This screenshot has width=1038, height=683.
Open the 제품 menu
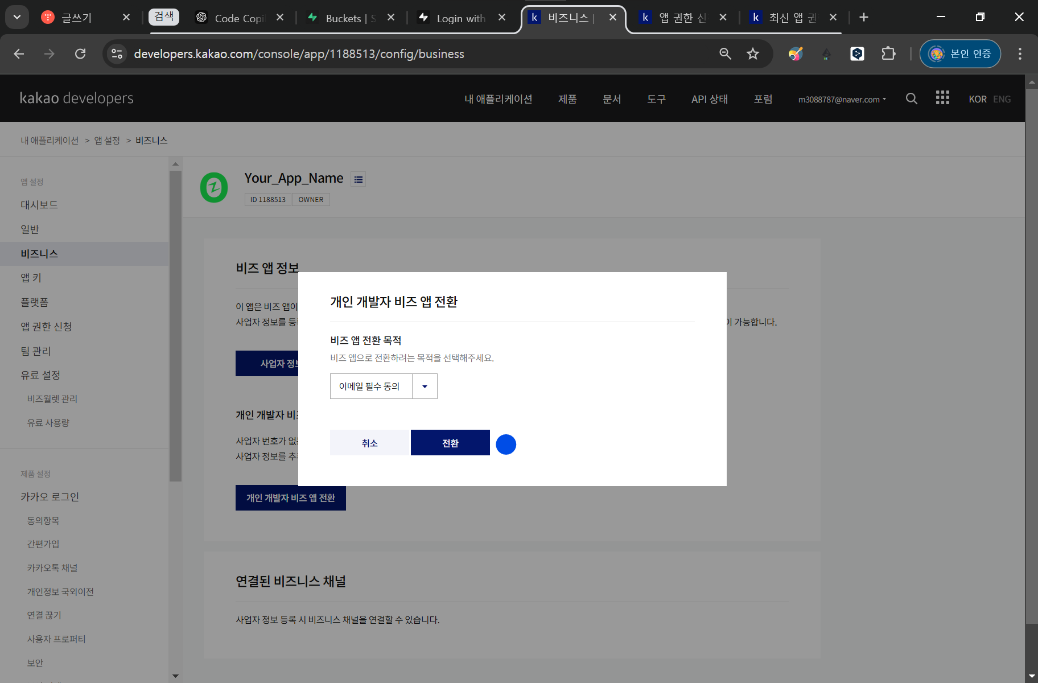(x=567, y=99)
